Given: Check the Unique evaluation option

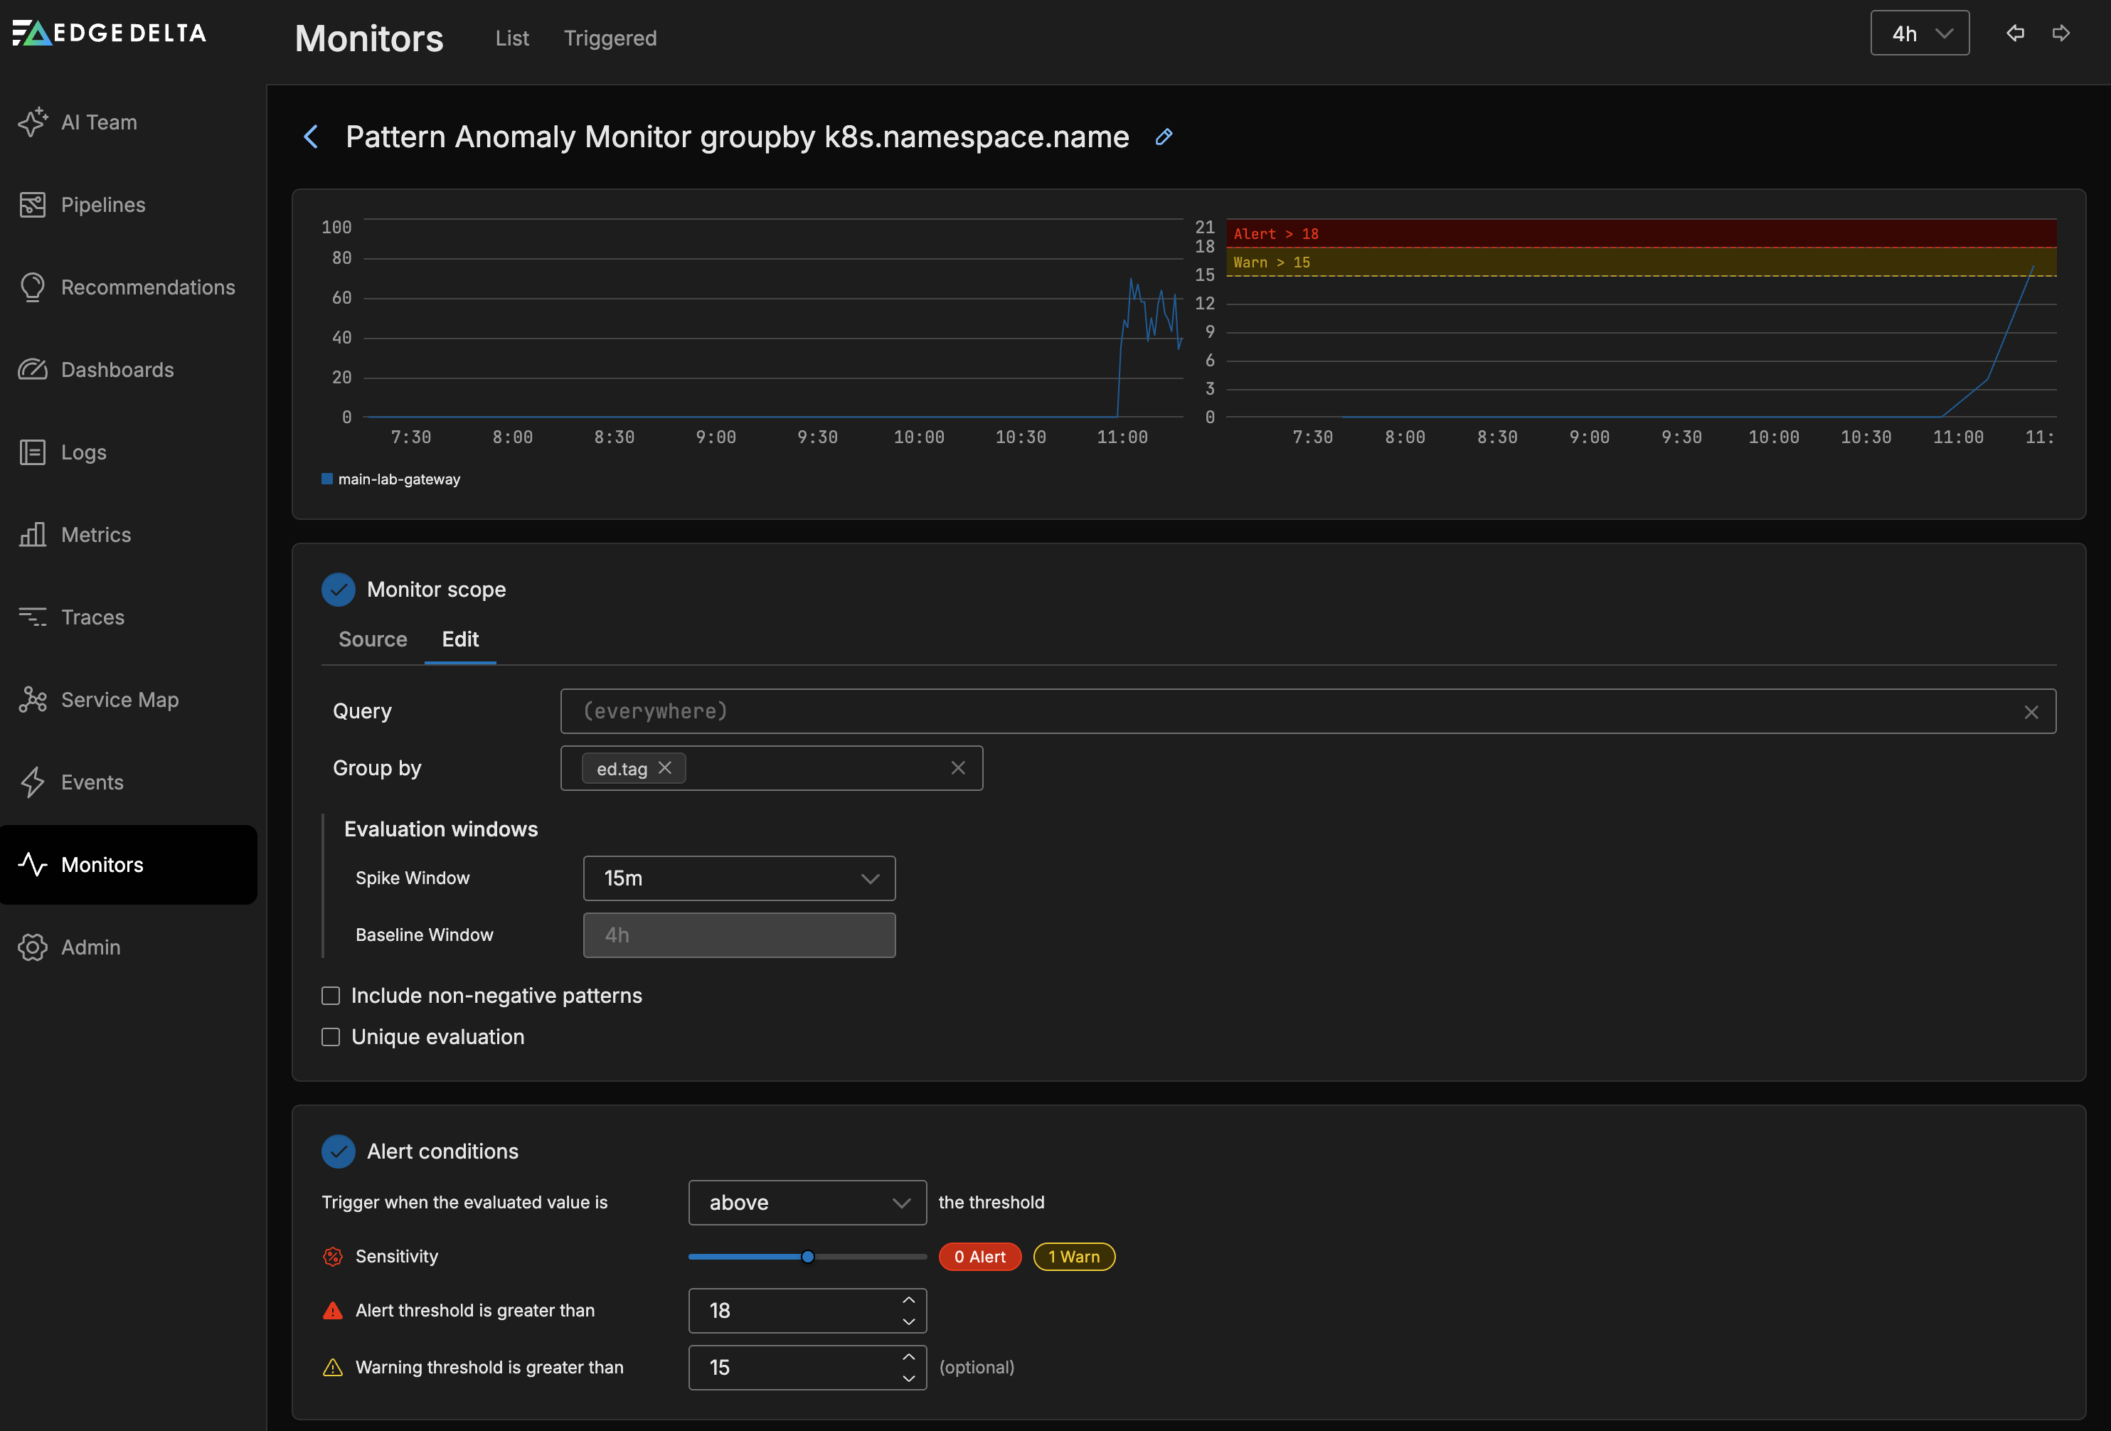Looking at the screenshot, I should pyautogui.click(x=331, y=1037).
